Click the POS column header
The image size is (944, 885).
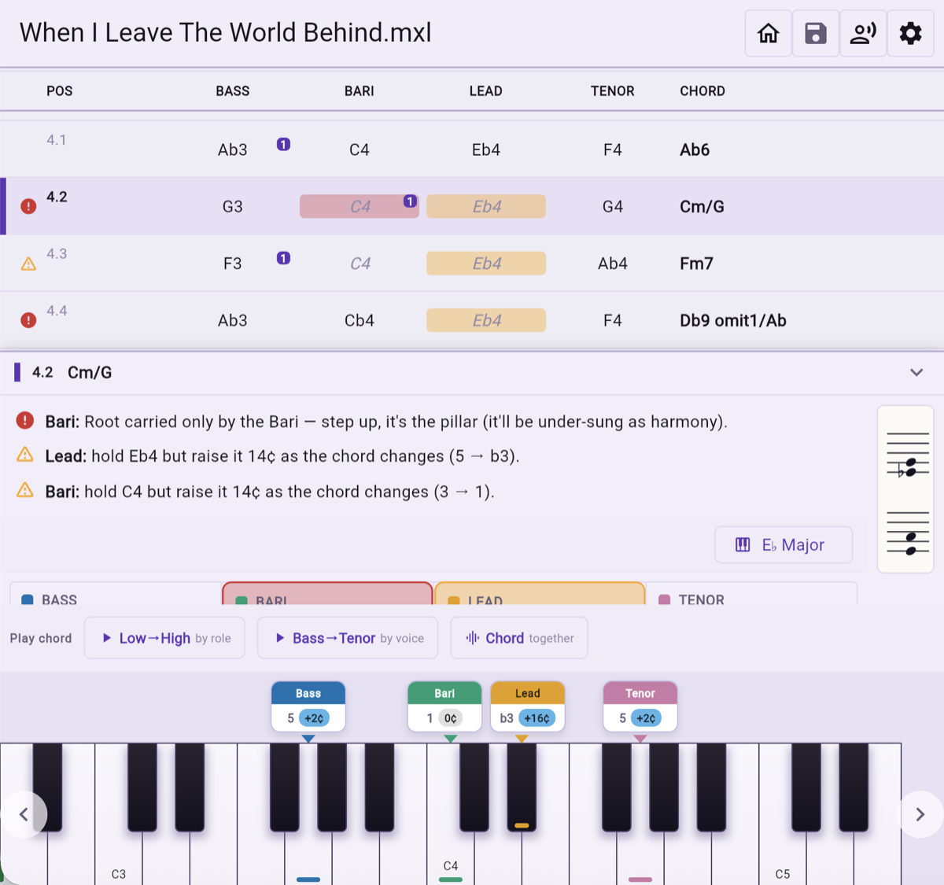tap(60, 90)
